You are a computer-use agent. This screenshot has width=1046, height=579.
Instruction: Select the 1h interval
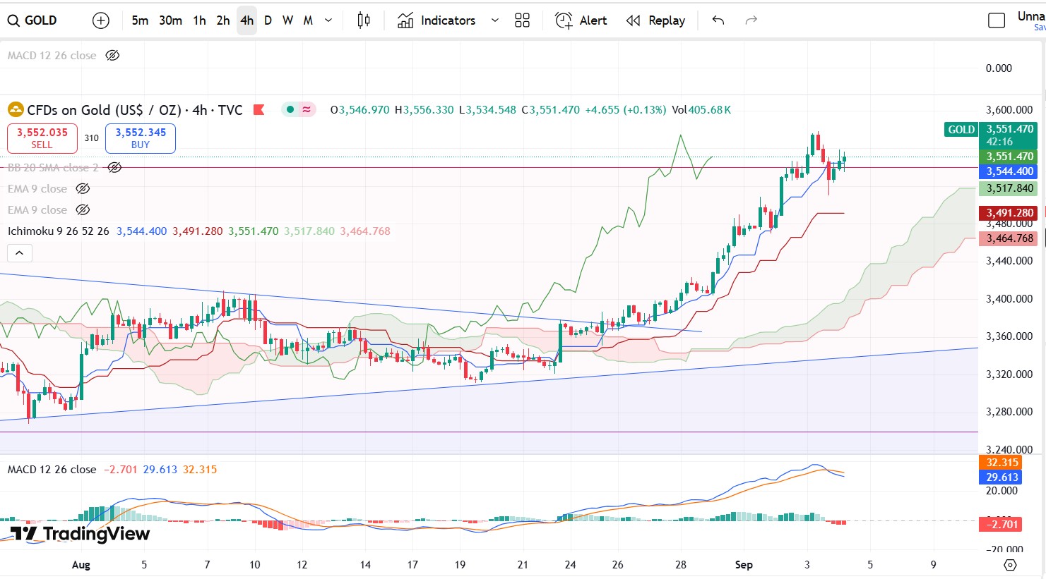pos(198,20)
